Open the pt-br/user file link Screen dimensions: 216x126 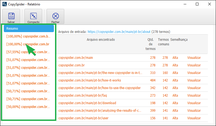point(84,118)
